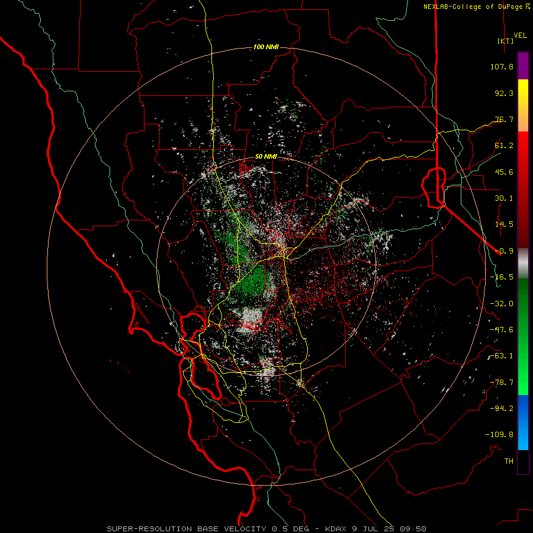This screenshot has width=533, height=533.
Task: Click the 50 NMI range ring label
Action: (266, 157)
